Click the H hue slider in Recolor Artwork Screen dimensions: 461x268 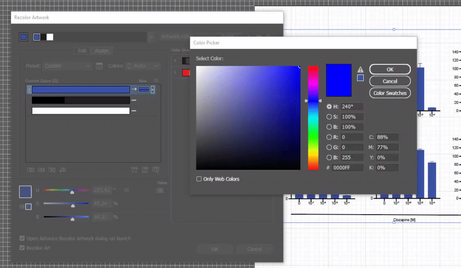(x=66, y=190)
